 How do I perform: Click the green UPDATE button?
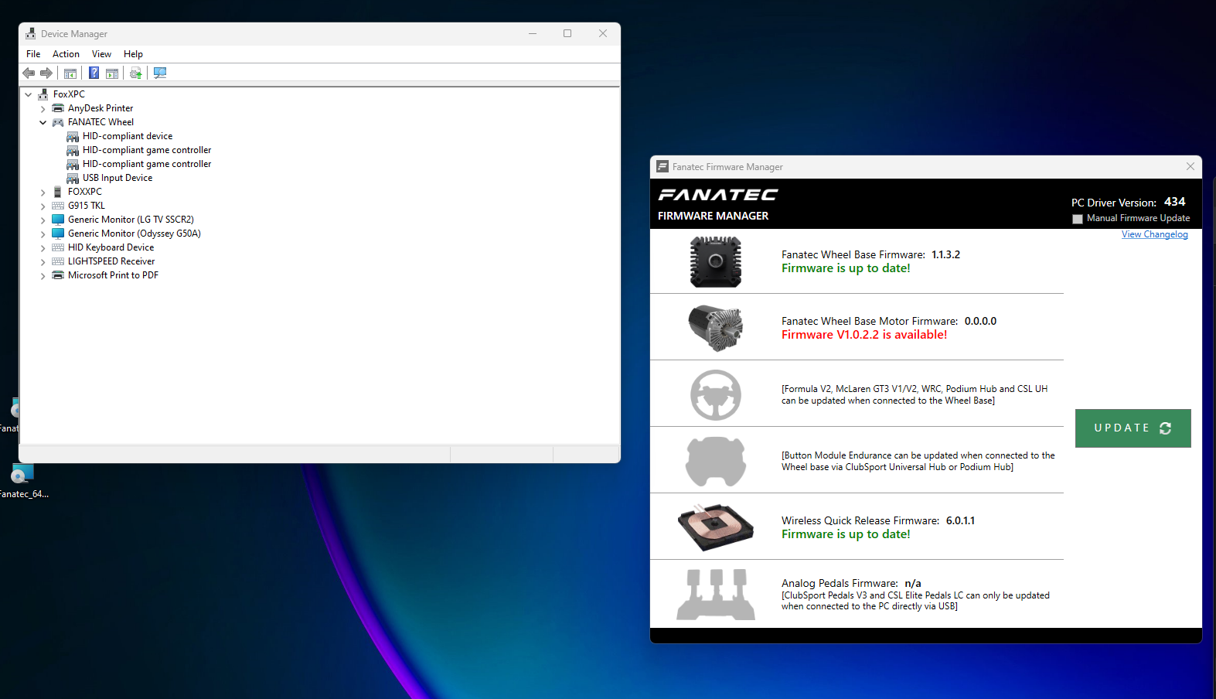pos(1133,428)
